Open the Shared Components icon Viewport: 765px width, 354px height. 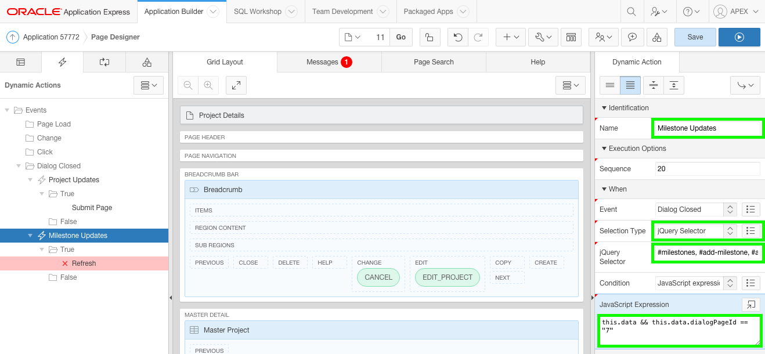(x=656, y=37)
